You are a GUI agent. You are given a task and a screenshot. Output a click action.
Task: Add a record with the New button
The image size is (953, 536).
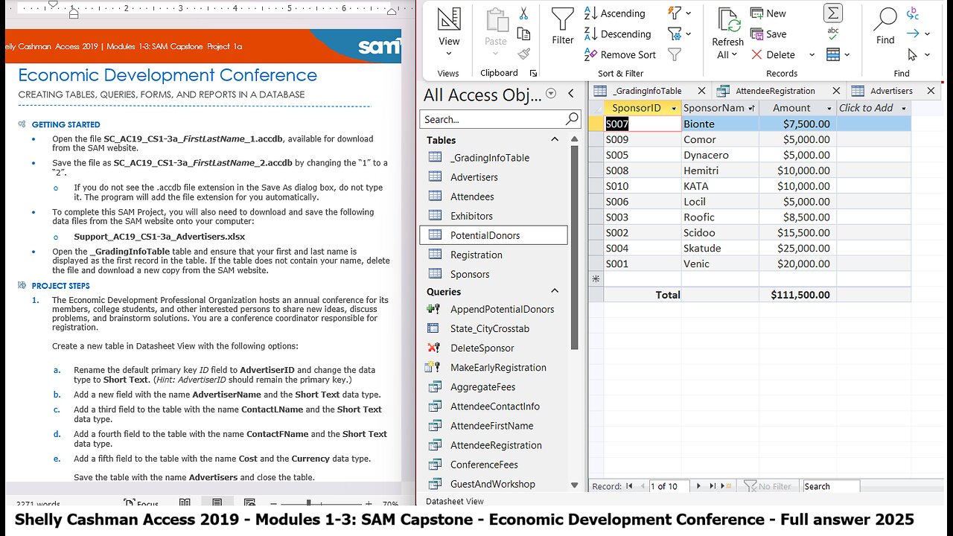(x=768, y=13)
